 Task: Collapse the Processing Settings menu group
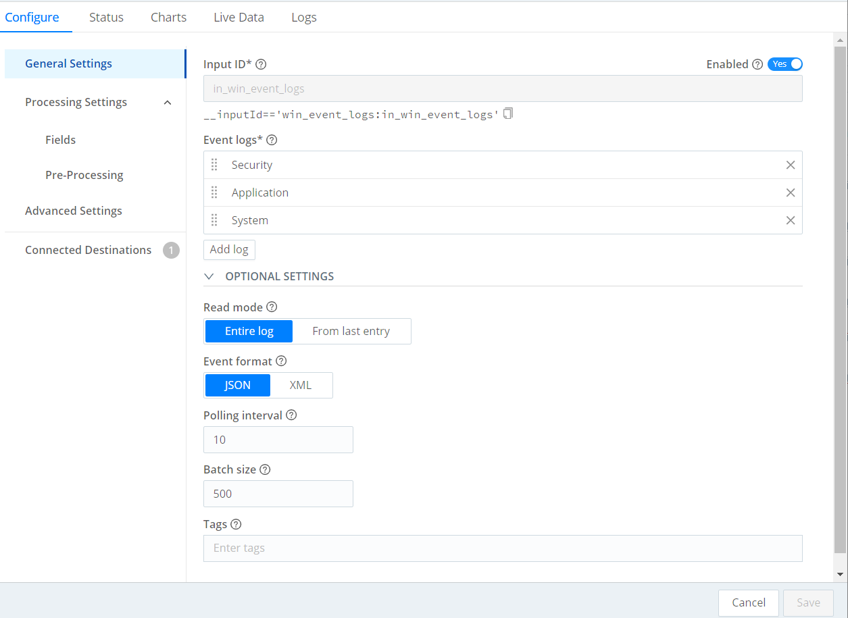coord(168,103)
